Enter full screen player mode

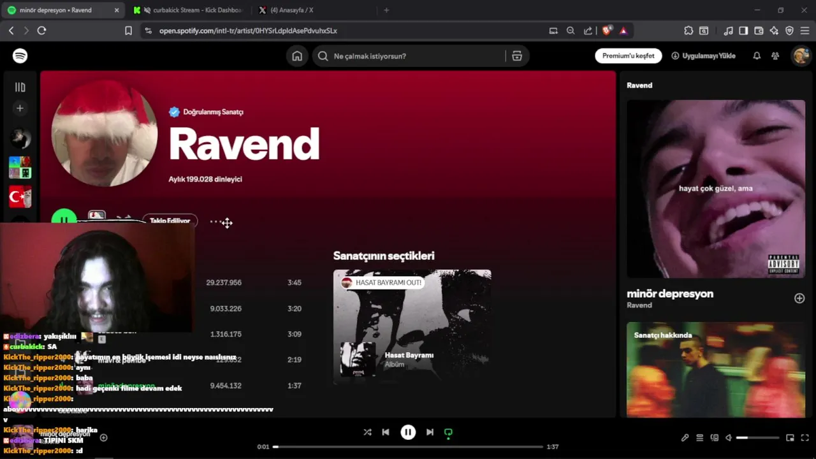(805, 438)
